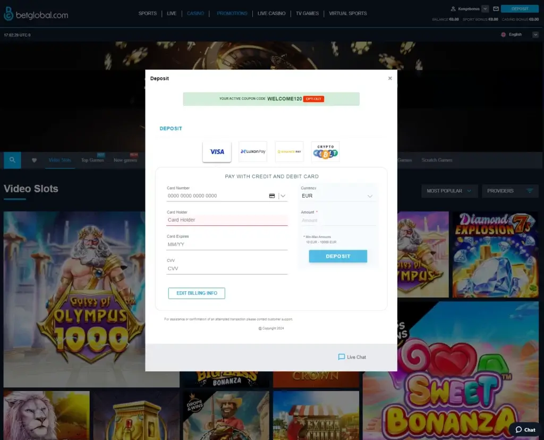Expand the Kongebonus account dropdown

(486, 9)
